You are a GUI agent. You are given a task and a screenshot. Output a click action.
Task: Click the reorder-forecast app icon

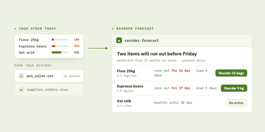(119, 40)
